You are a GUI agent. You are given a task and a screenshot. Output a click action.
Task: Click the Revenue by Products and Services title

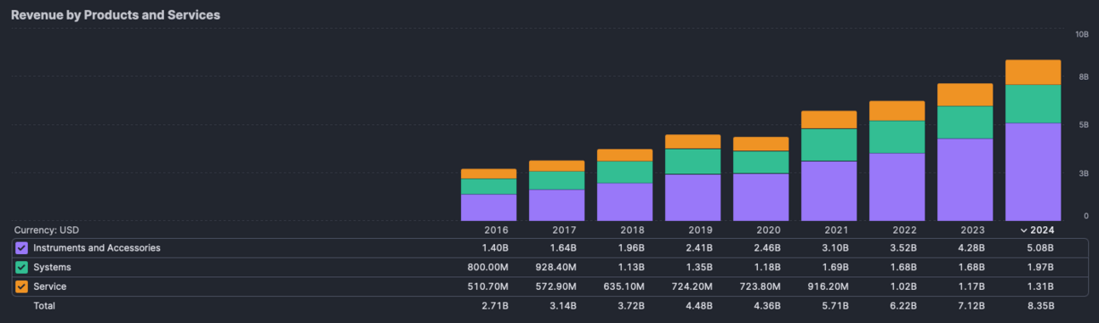click(116, 15)
